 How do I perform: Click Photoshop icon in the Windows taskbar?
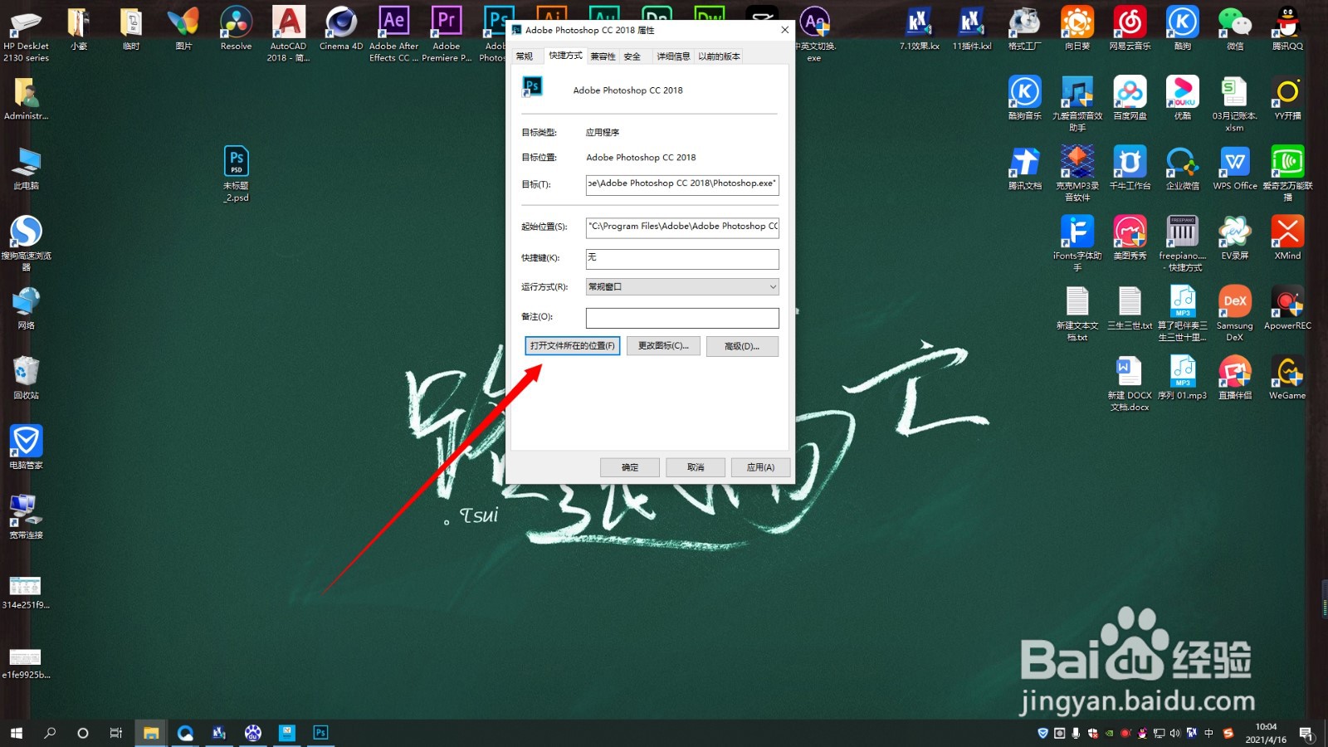320,732
